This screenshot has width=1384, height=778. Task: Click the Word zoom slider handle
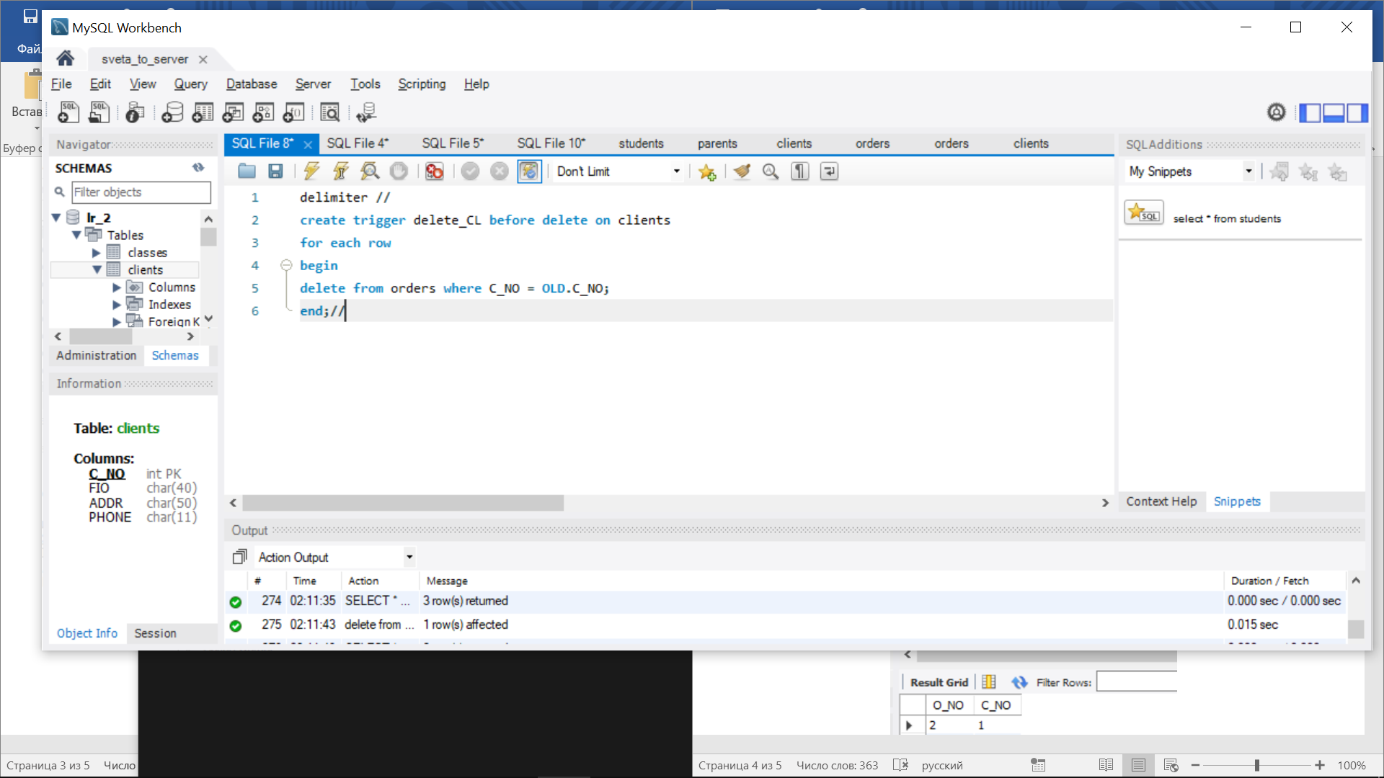[1256, 765]
